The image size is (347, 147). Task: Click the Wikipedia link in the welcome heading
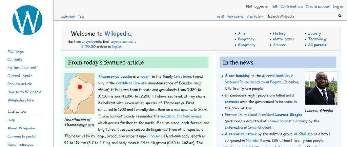(x=118, y=34)
